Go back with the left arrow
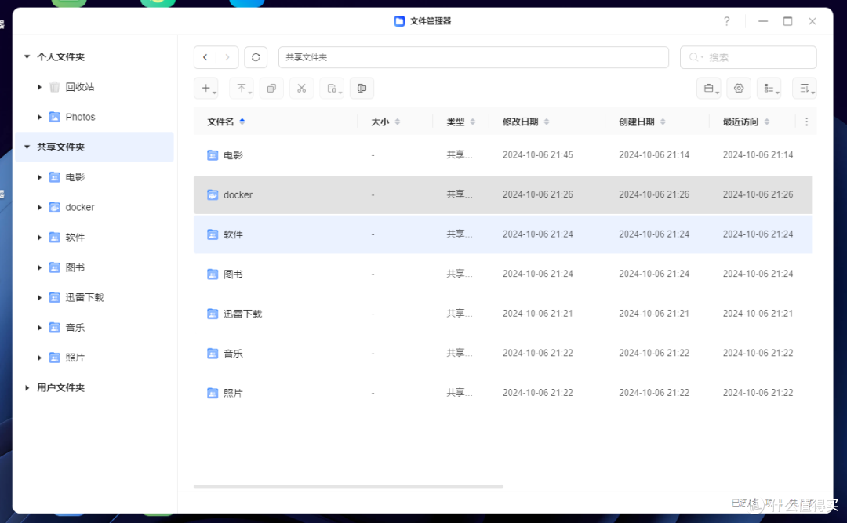 pyautogui.click(x=205, y=57)
